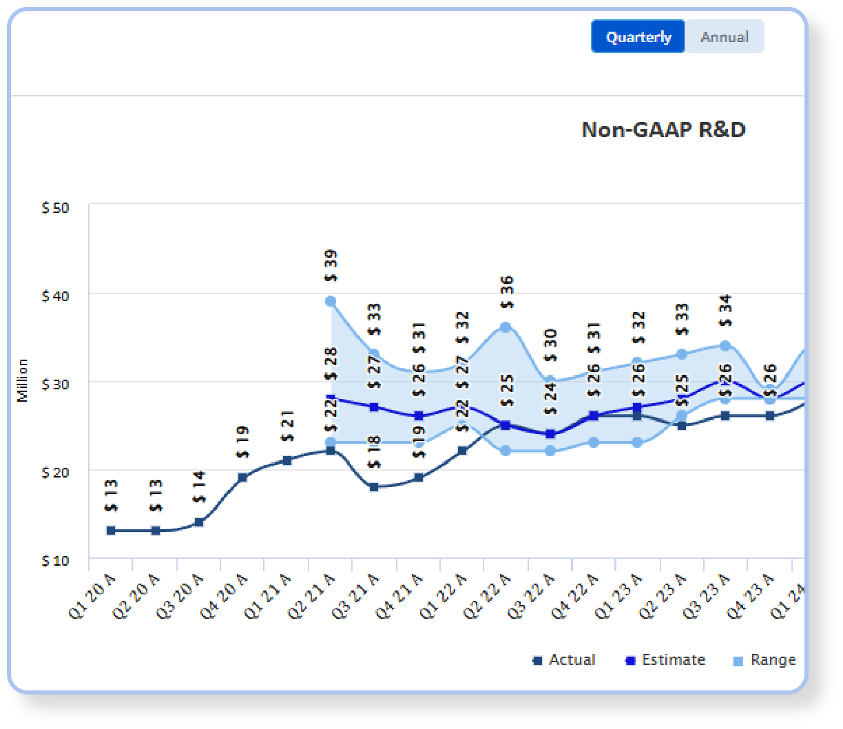
Task: Select the Q2 22 A range high point $36
Action: pyautogui.click(x=506, y=327)
